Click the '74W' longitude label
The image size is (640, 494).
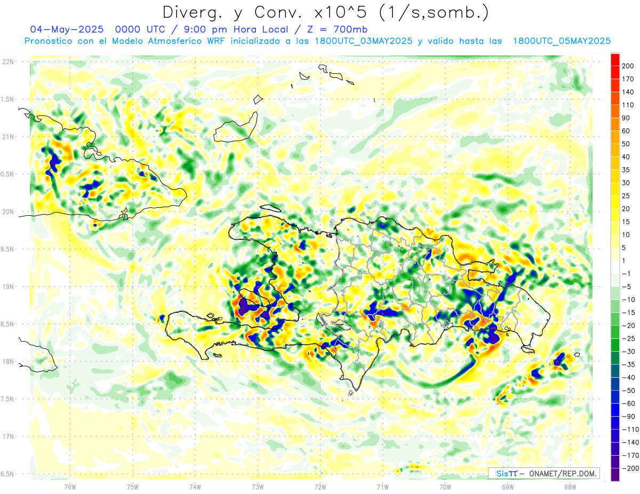pyautogui.click(x=195, y=487)
